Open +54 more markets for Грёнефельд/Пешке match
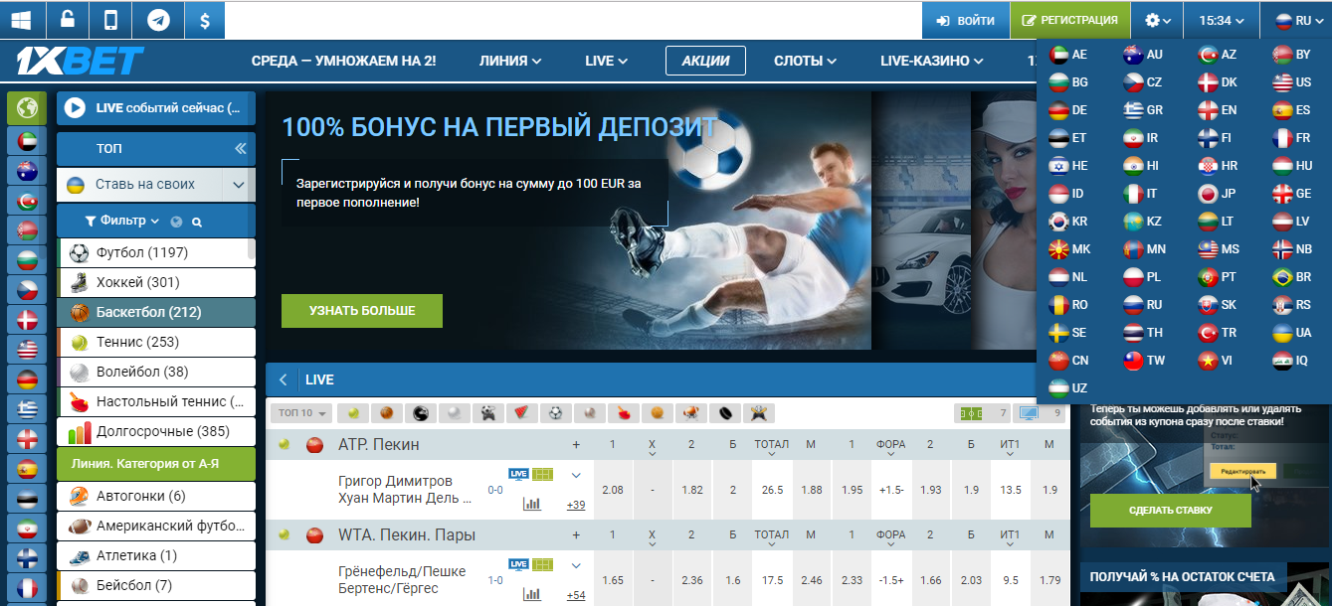 pos(575,595)
